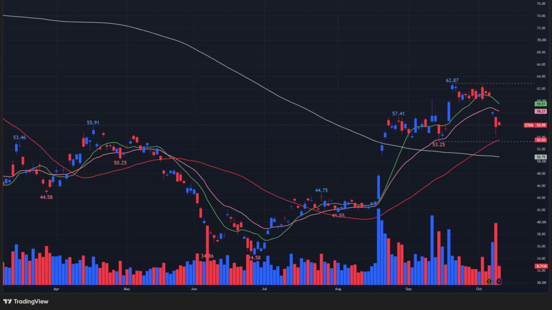Click the 62.87 high price annotation
The width and height of the screenshot is (552, 310).
point(452,81)
